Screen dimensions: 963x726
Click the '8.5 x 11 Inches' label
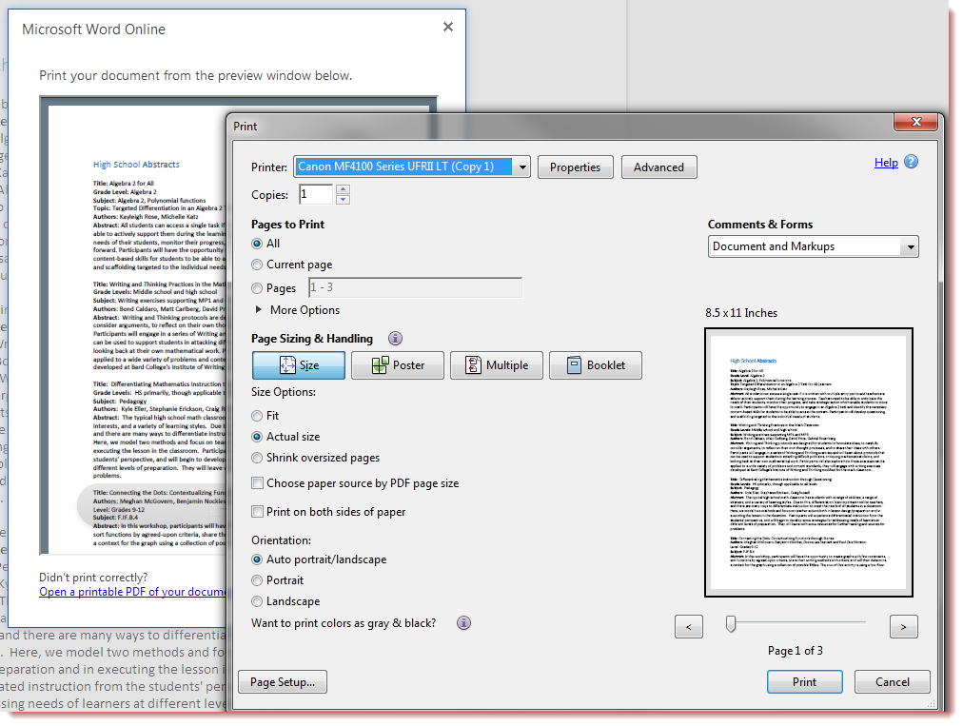pyautogui.click(x=741, y=313)
